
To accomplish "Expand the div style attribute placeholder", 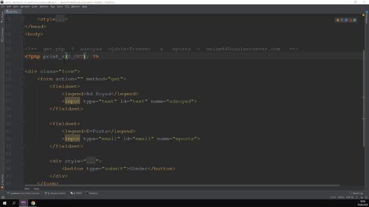I will [91, 161].
